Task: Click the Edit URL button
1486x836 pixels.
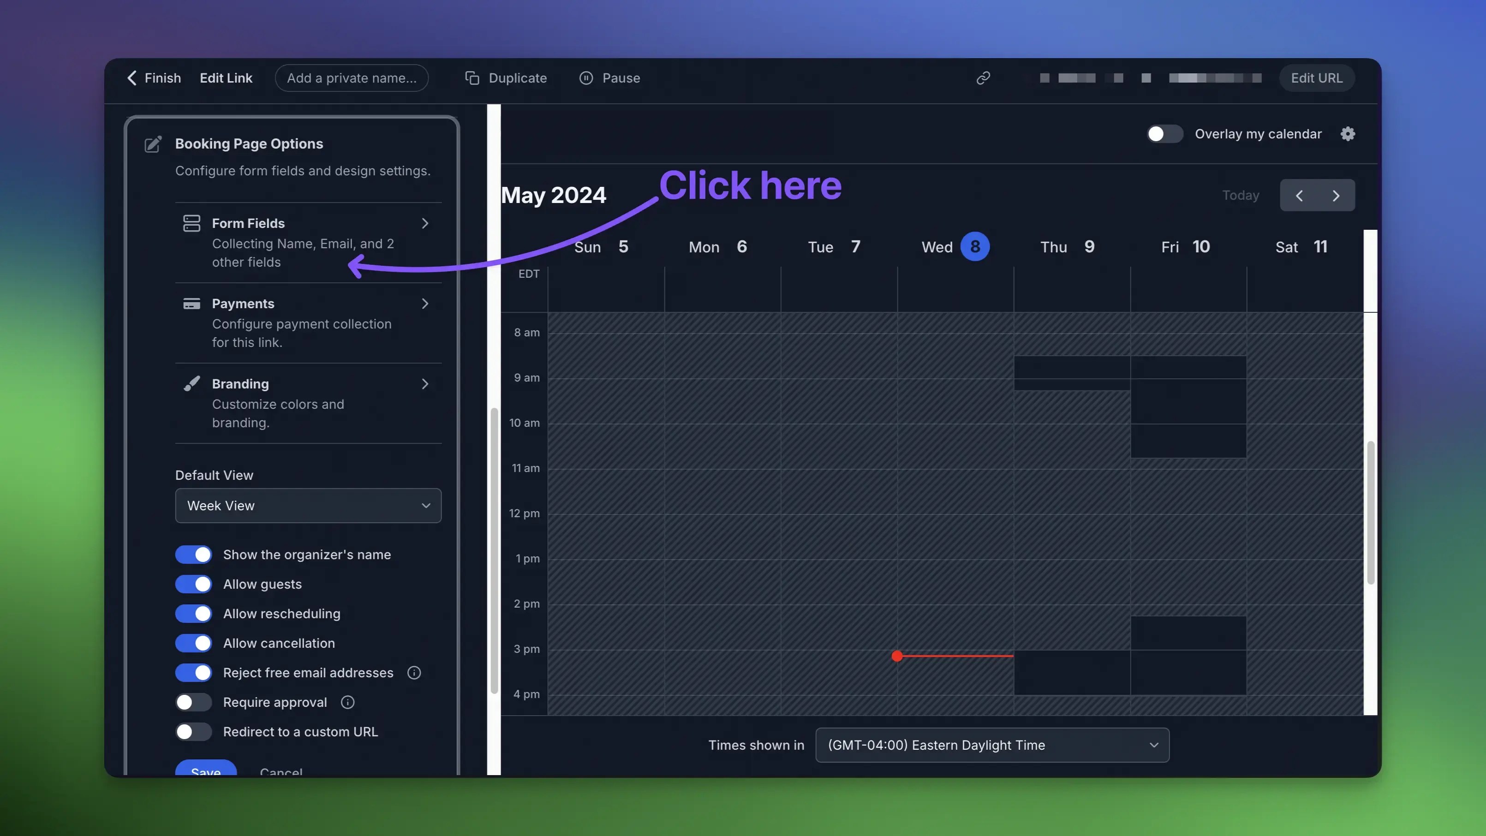Action: point(1316,78)
